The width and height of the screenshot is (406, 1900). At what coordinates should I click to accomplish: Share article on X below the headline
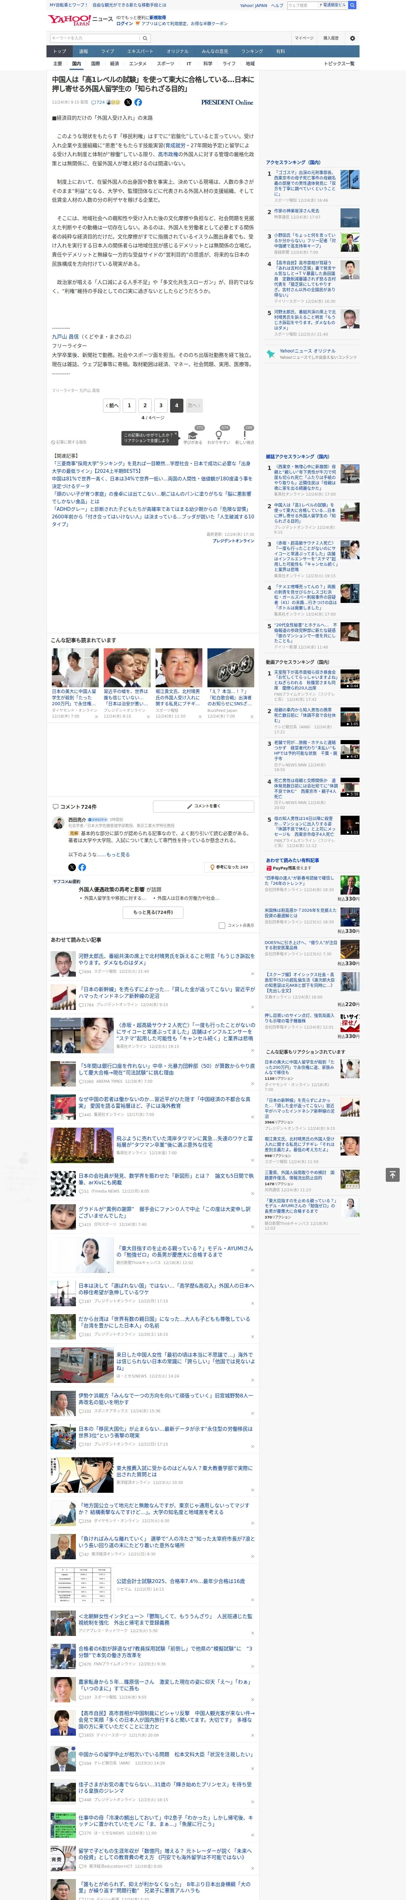click(128, 103)
